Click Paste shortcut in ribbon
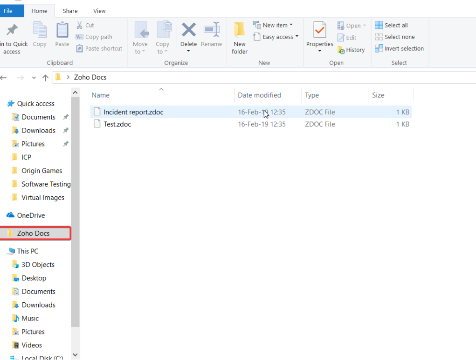 tap(99, 48)
